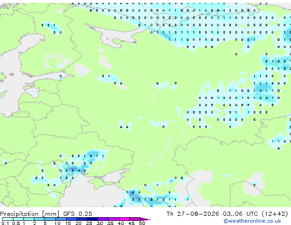The width and height of the screenshot is (291, 225).
Task: Click the legend label '0.1'
Action: coord(5,223)
